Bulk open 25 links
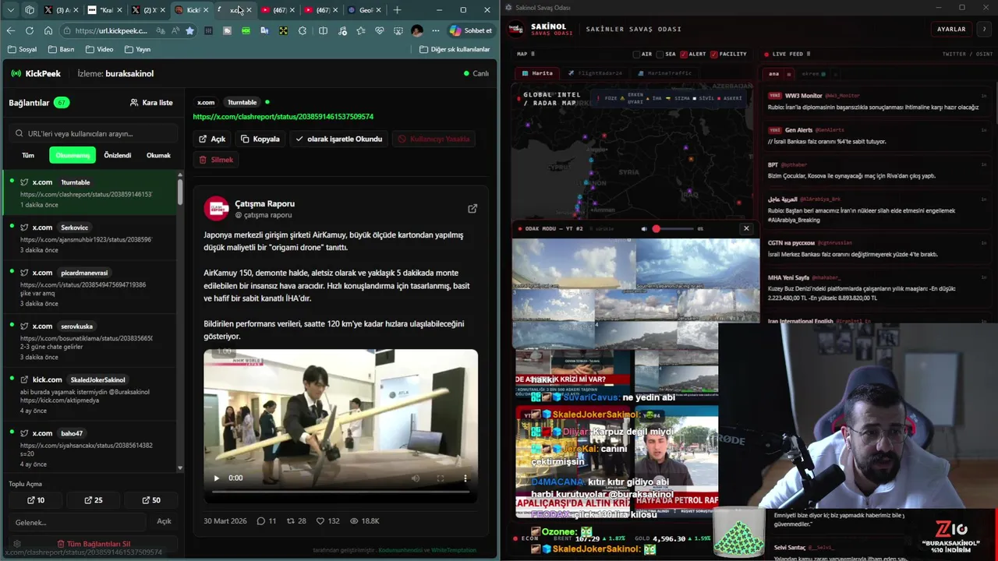Image resolution: width=998 pixels, height=561 pixels. (x=94, y=500)
